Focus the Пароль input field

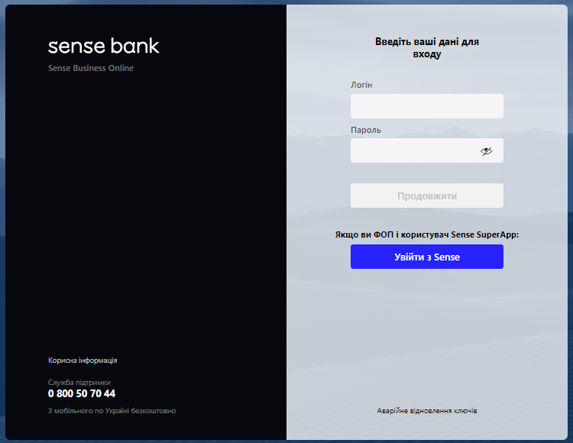click(x=427, y=150)
